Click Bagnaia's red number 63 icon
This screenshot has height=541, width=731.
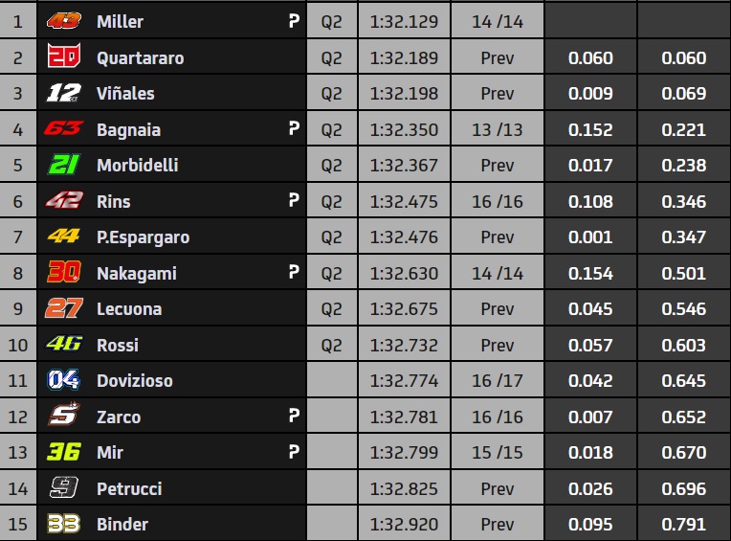click(64, 127)
